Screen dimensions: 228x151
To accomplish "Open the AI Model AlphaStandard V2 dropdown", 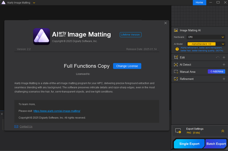I will point(206,44).
